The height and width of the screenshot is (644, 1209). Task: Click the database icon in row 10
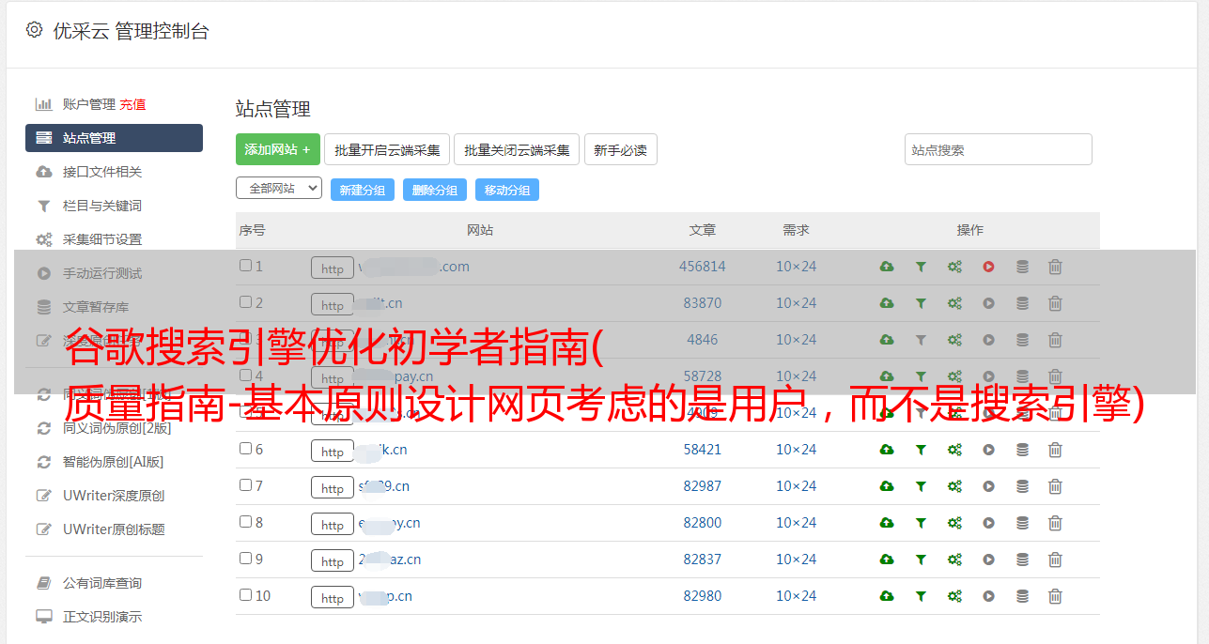pos(1022,596)
